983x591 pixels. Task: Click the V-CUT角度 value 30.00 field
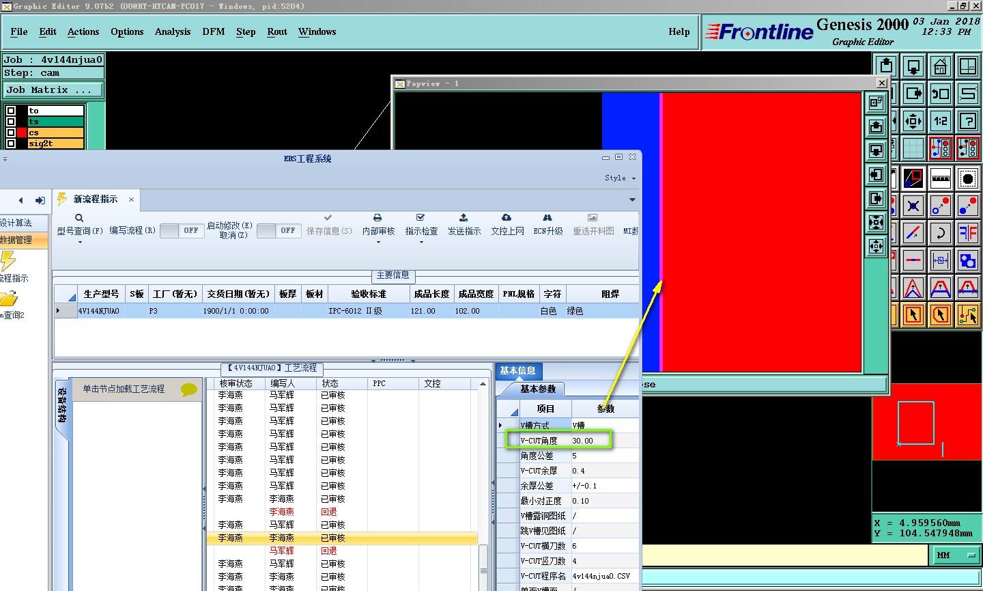[605, 441]
